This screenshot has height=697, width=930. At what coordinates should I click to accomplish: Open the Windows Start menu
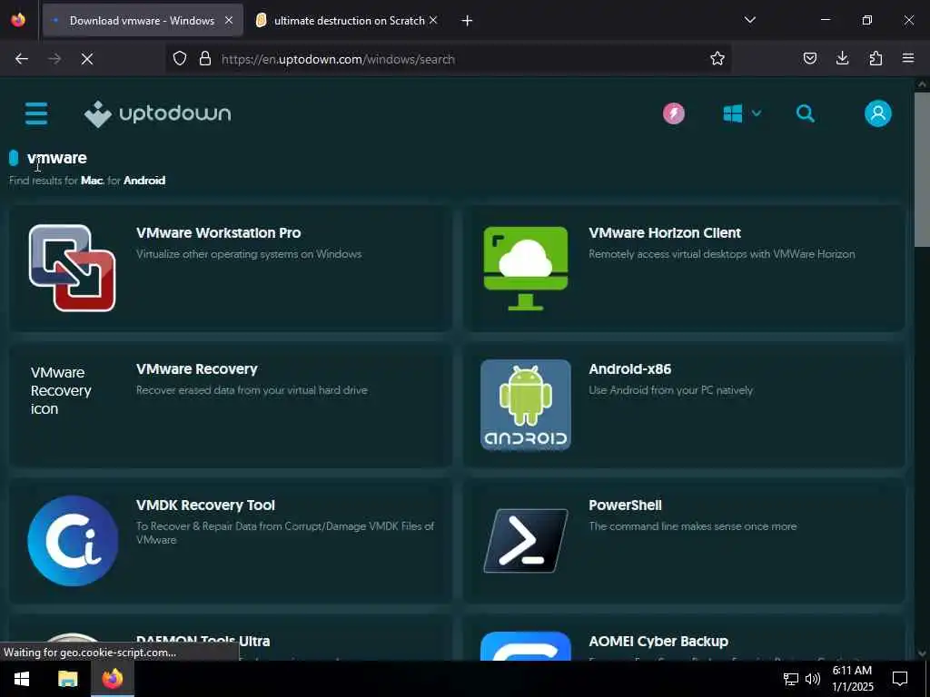point(22,679)
